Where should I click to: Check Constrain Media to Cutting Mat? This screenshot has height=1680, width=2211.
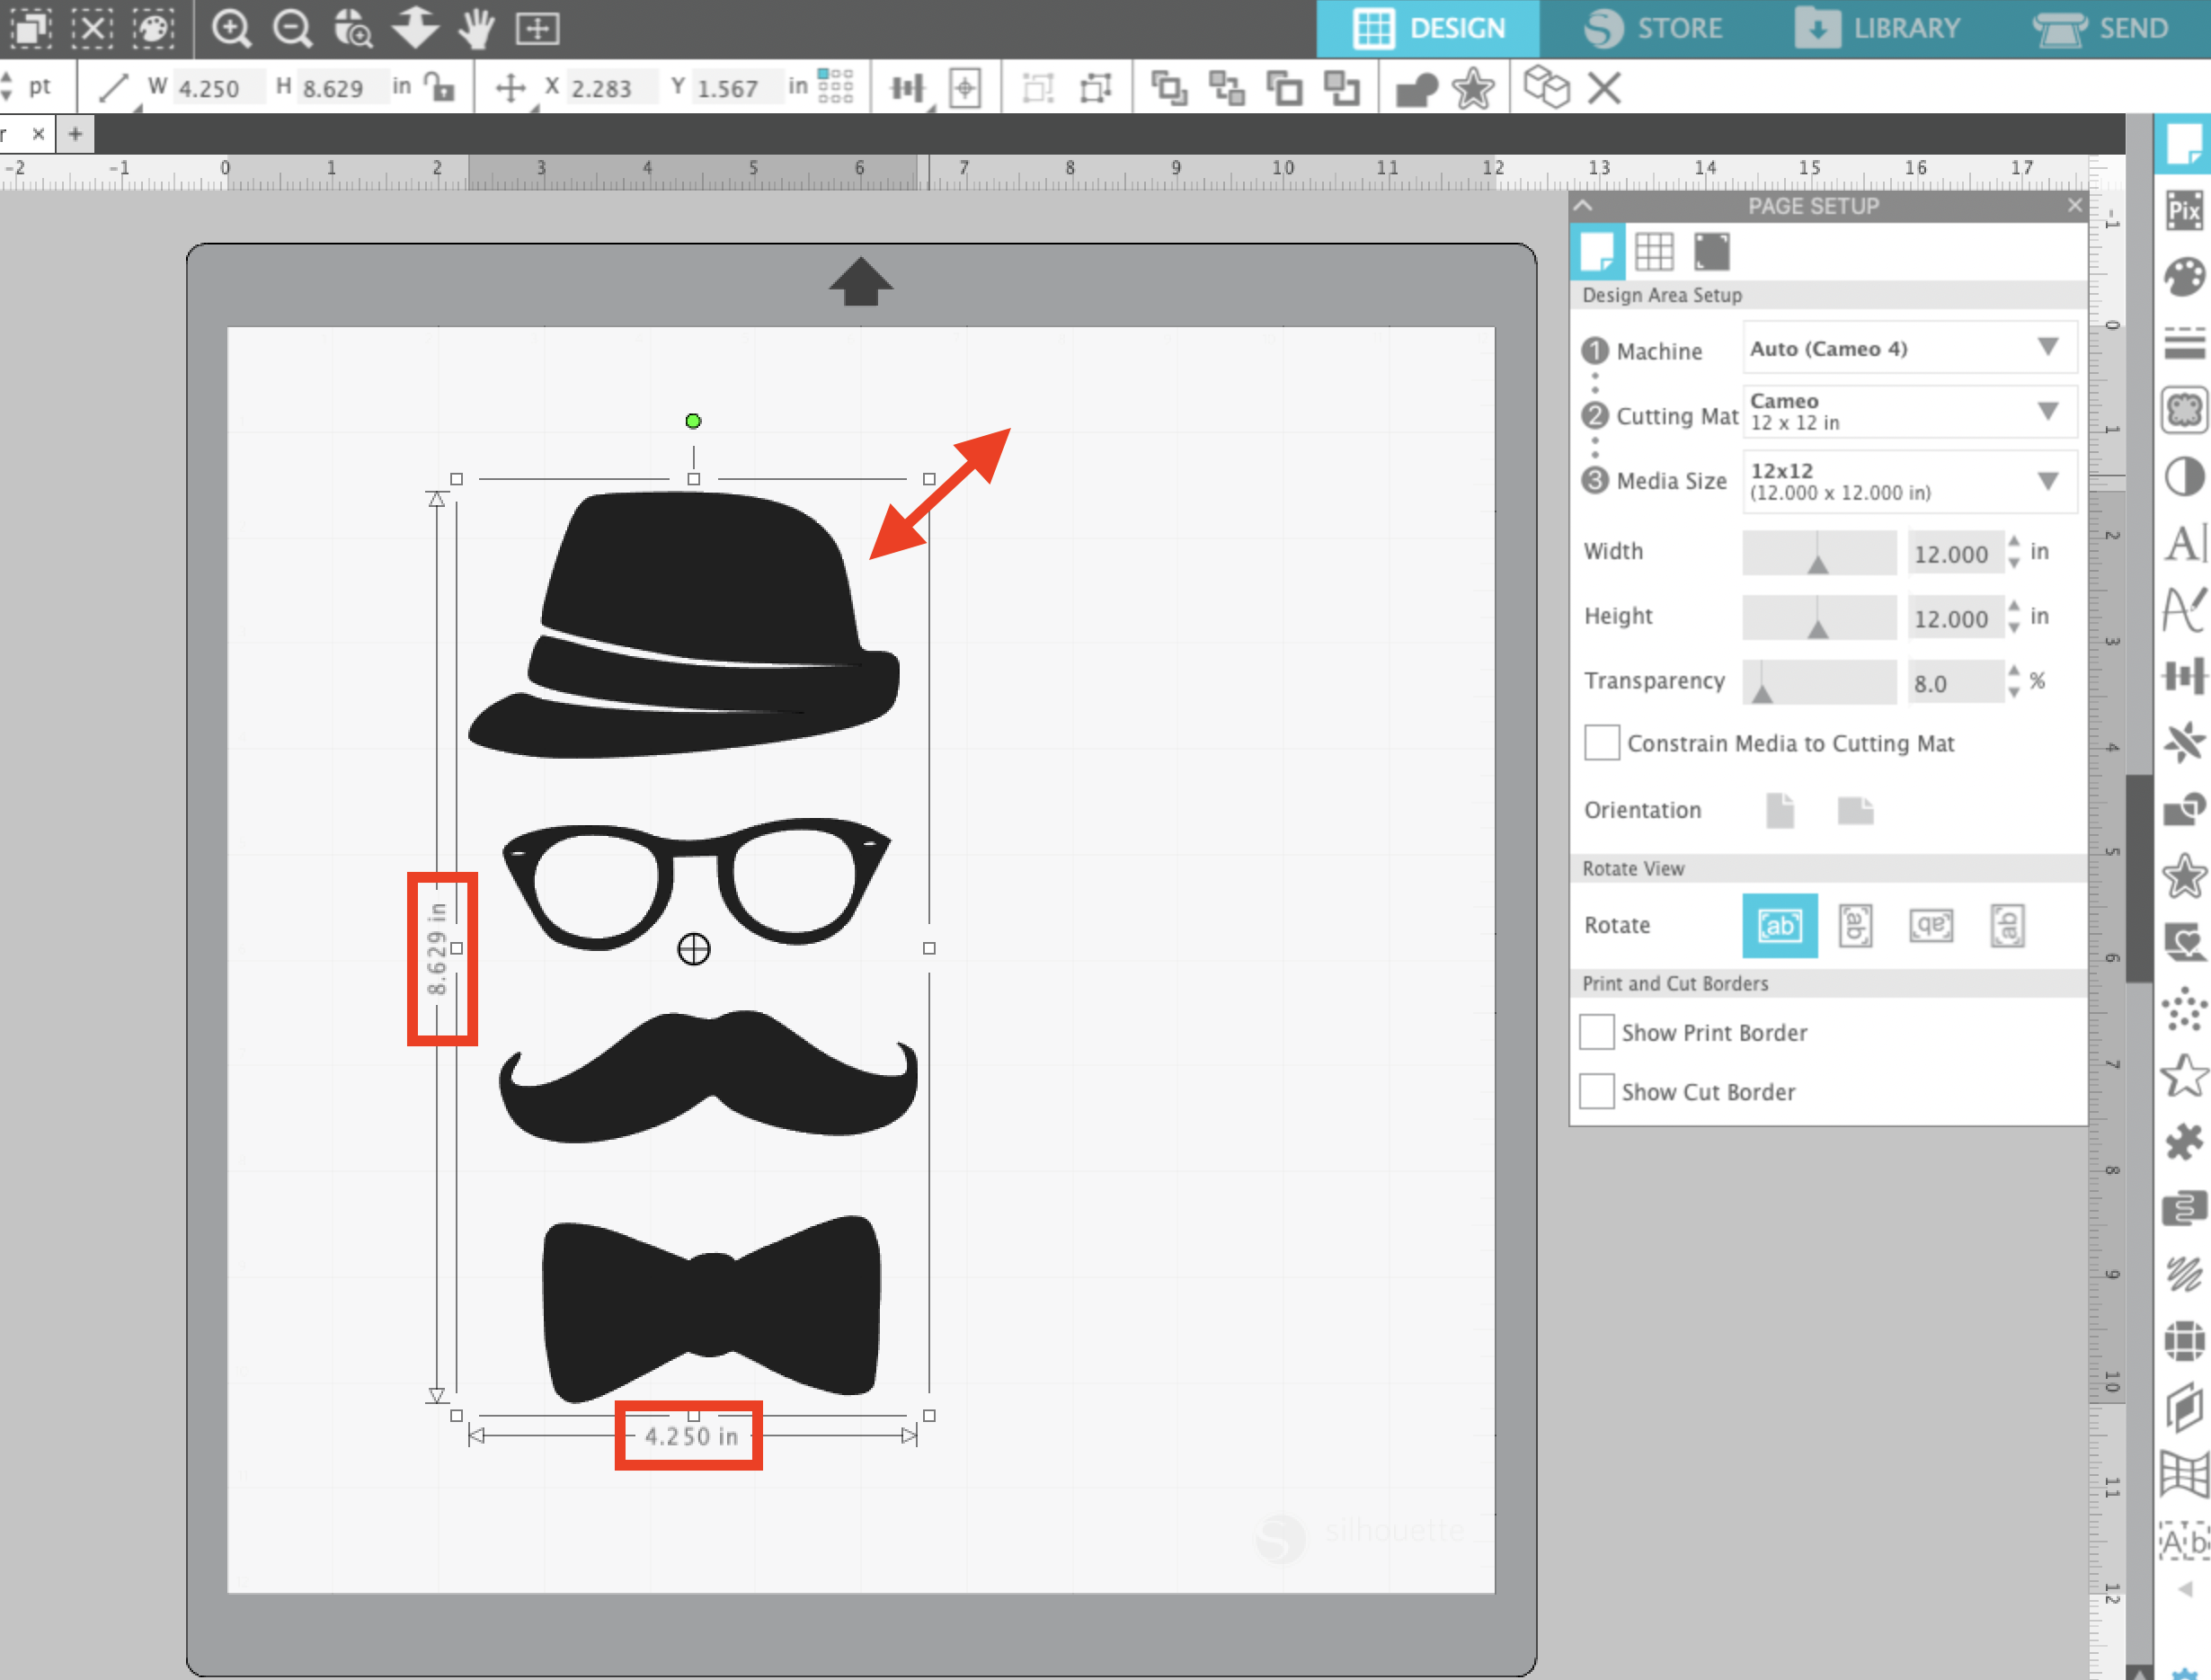[1601, 743]
